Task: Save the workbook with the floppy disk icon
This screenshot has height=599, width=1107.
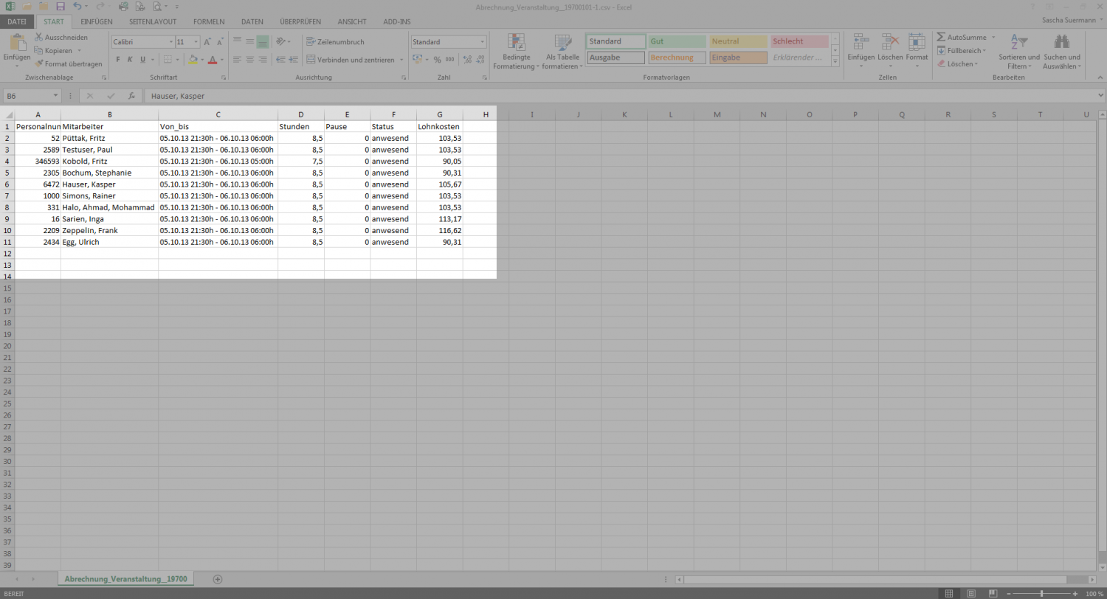Action: 61,6
